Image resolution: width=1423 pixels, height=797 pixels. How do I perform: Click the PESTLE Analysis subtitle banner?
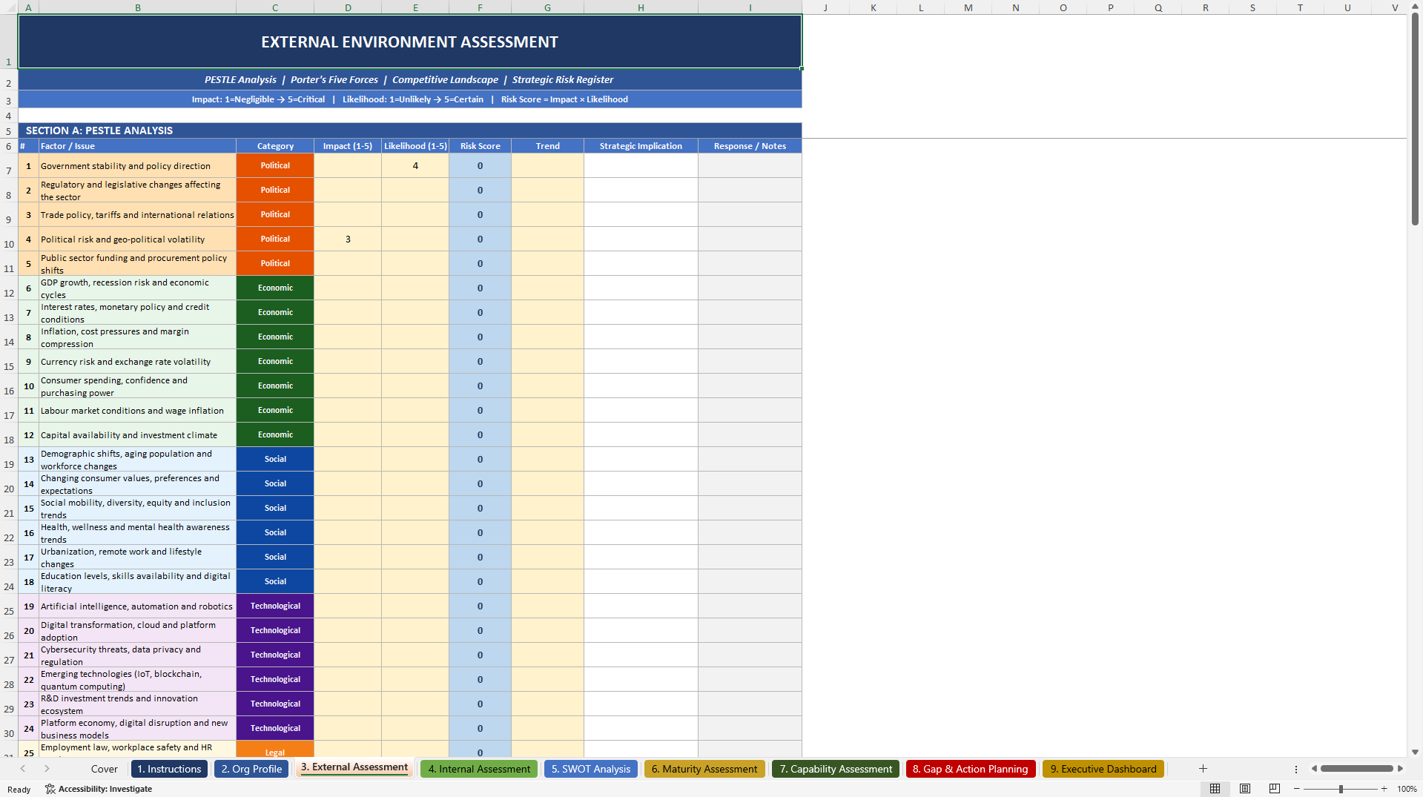409,79
